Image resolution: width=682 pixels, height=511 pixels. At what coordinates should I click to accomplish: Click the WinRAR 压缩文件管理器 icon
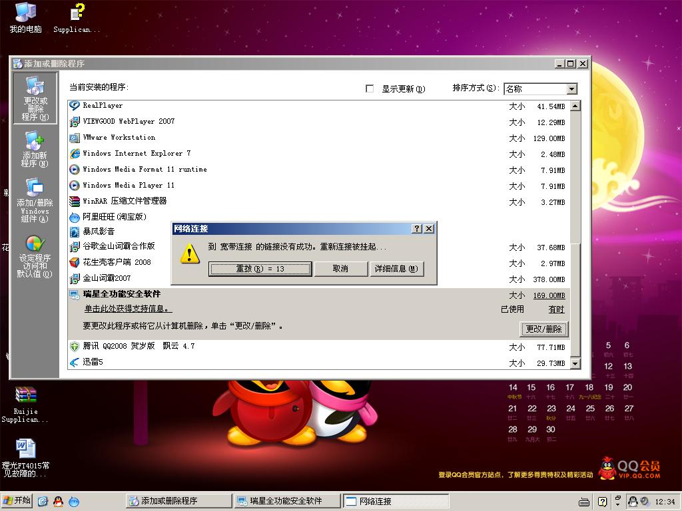tap(75, 201)
